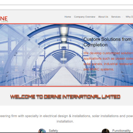133x133 pixels.
Task: Click the Functionality feature title
Action: click(x=122, y=131)
